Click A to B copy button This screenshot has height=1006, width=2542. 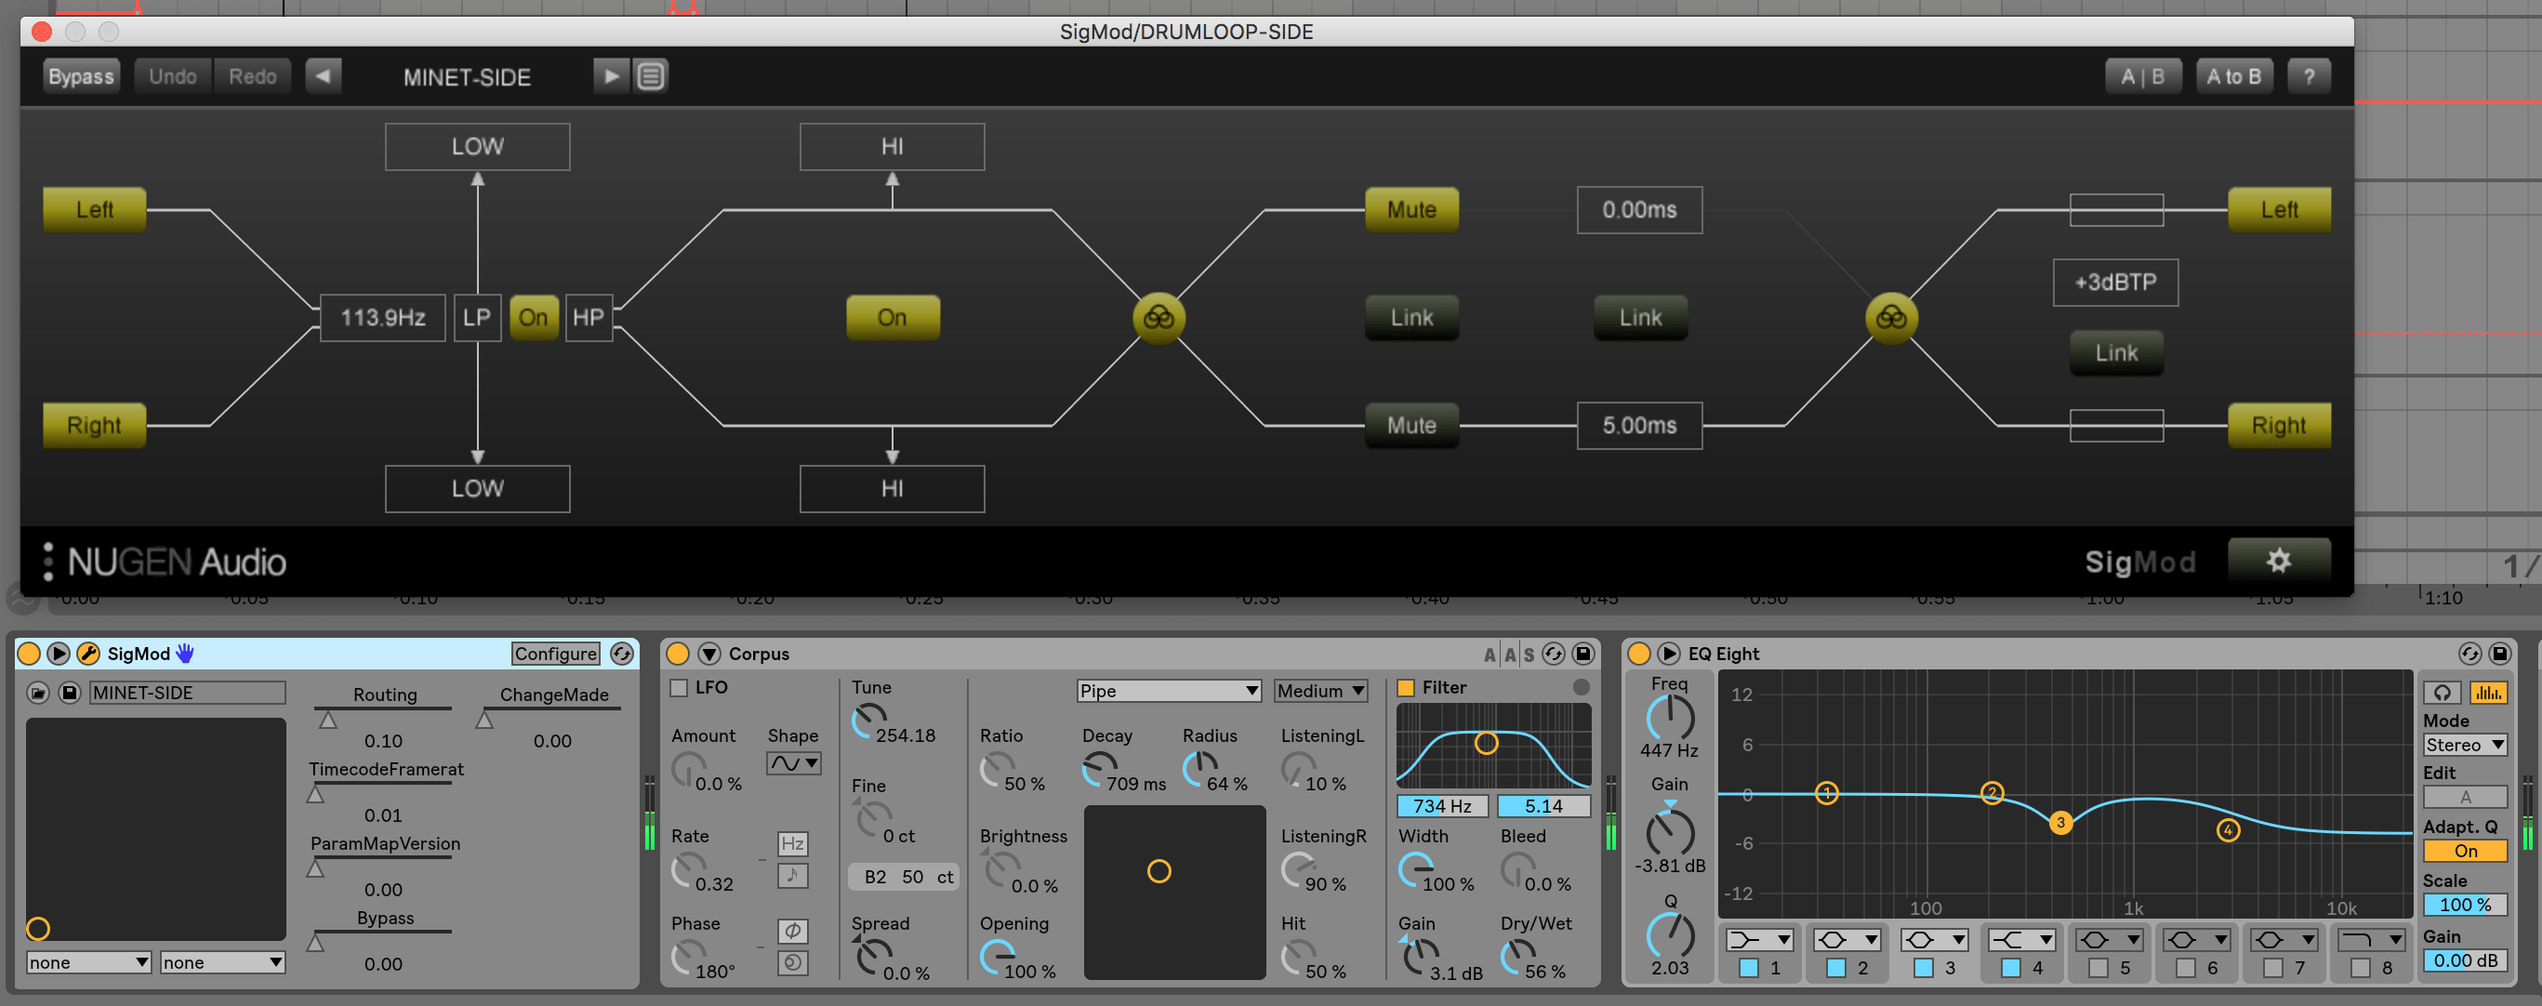click(2233, 76)
